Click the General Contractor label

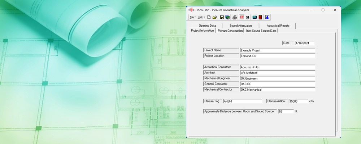coord(221,84)
